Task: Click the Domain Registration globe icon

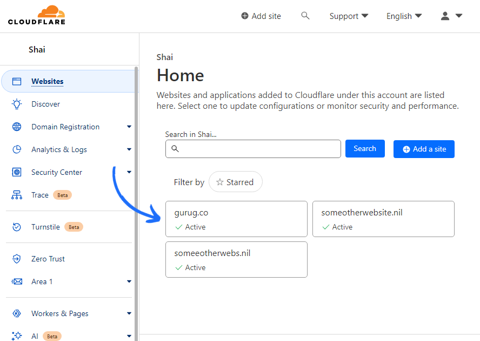Action: tap(17, 127)
